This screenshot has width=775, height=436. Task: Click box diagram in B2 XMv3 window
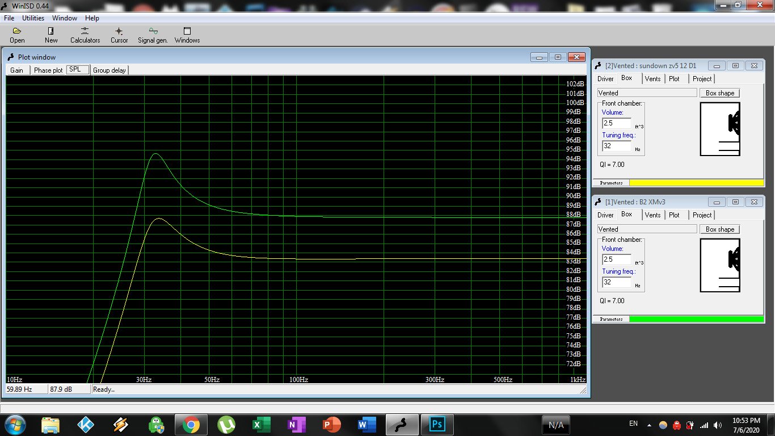point(720,265)
